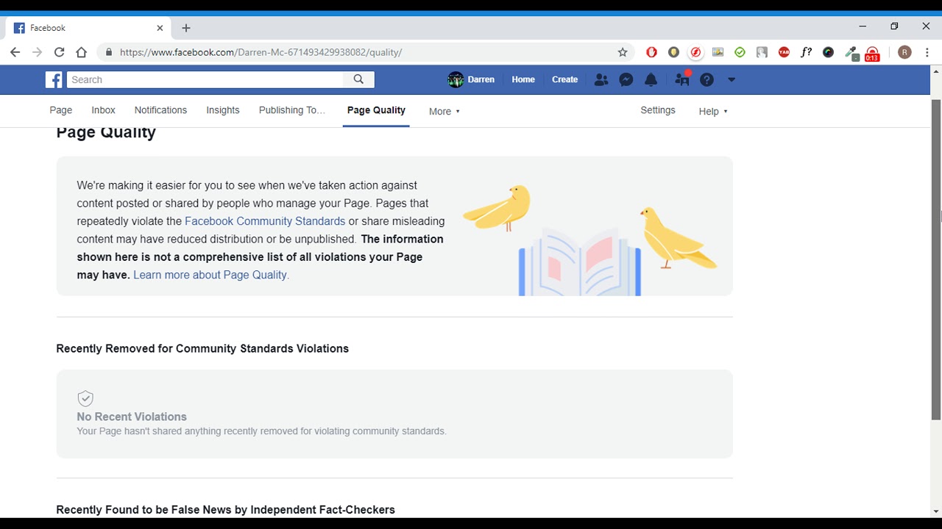Open the page Settings
The image size is (942, 529).
[658, 110]
